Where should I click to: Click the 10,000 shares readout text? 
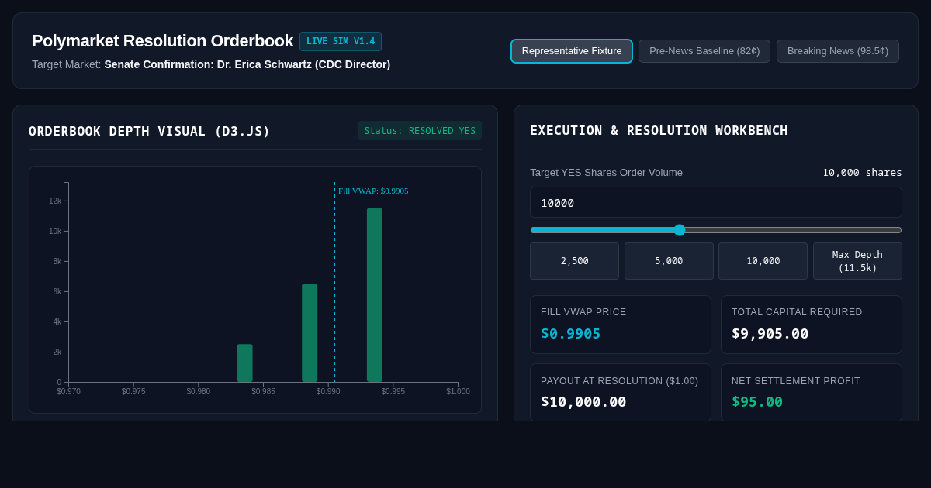tap(862, 173)
